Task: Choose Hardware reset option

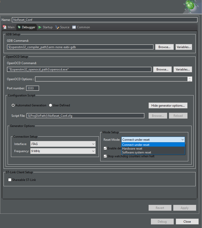Action: [x=153, y=149]
